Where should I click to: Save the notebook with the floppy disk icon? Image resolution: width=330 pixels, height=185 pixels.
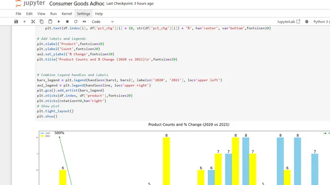point(16,21)
